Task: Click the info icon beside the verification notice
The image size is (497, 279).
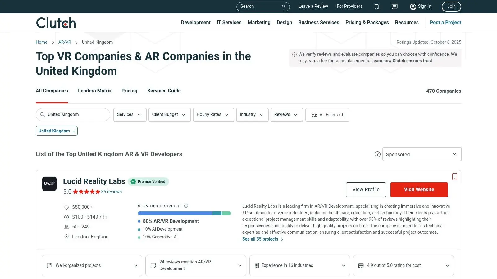Action: [x=294, y=54]
